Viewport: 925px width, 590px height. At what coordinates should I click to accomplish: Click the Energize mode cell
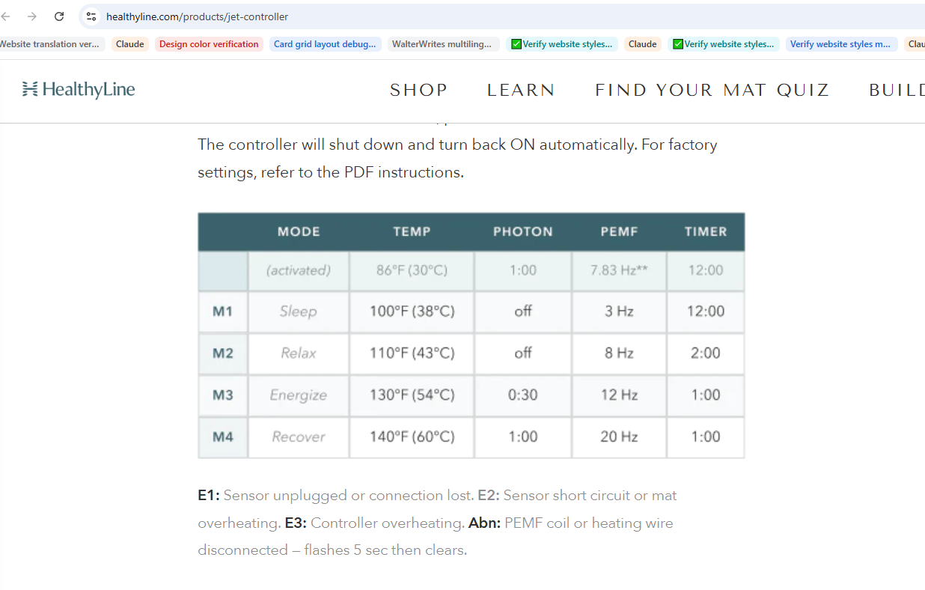click(x=299, y=395)
